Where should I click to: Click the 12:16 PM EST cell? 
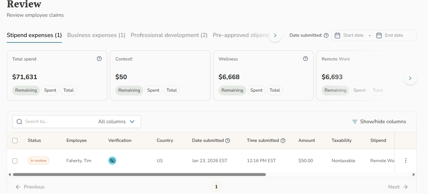[x=261, y=161]
